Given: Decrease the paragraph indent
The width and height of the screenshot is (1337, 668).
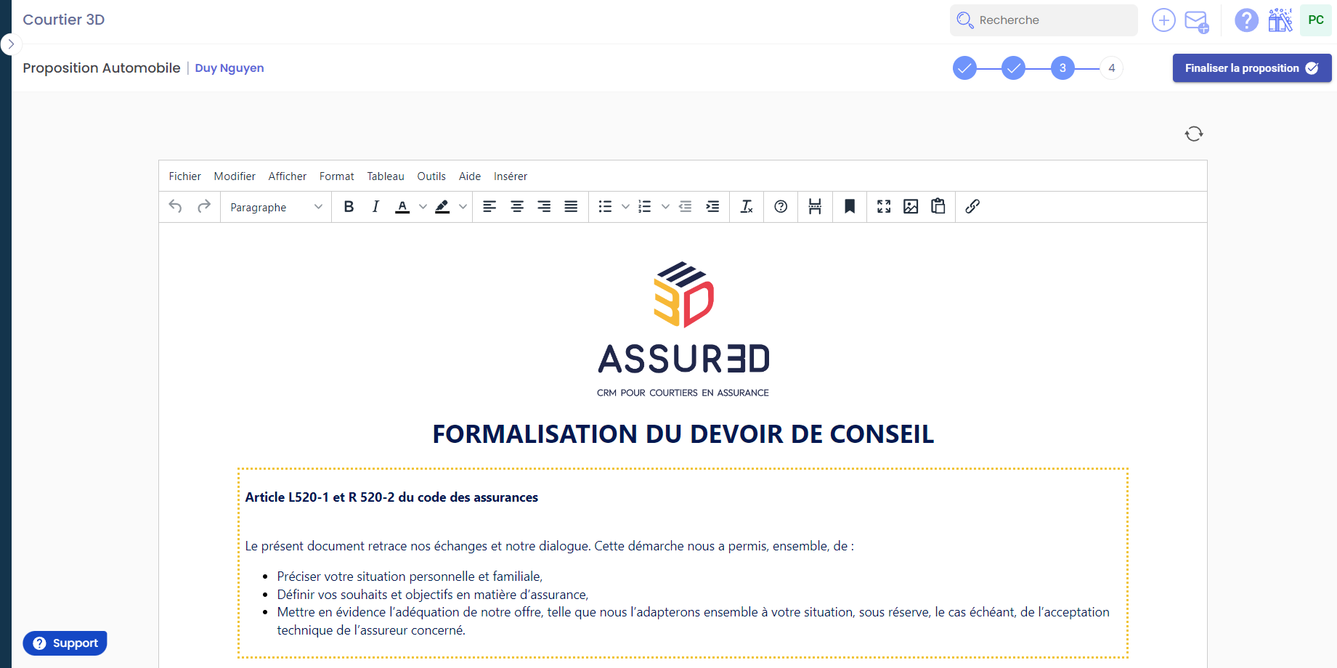Looking at the screenshot, I should click(686, 207).
